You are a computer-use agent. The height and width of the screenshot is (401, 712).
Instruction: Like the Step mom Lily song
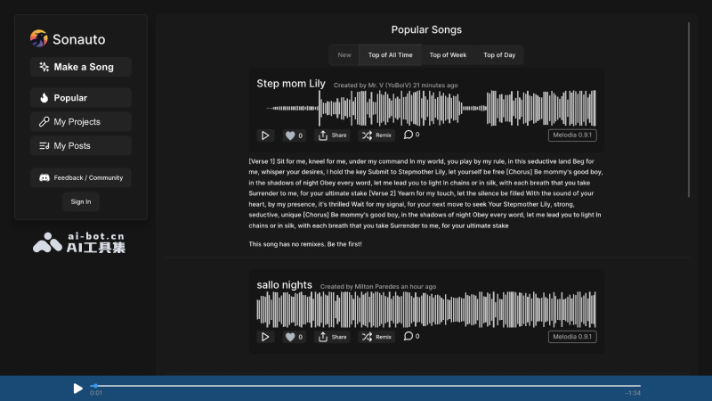(x=294, y=135)
